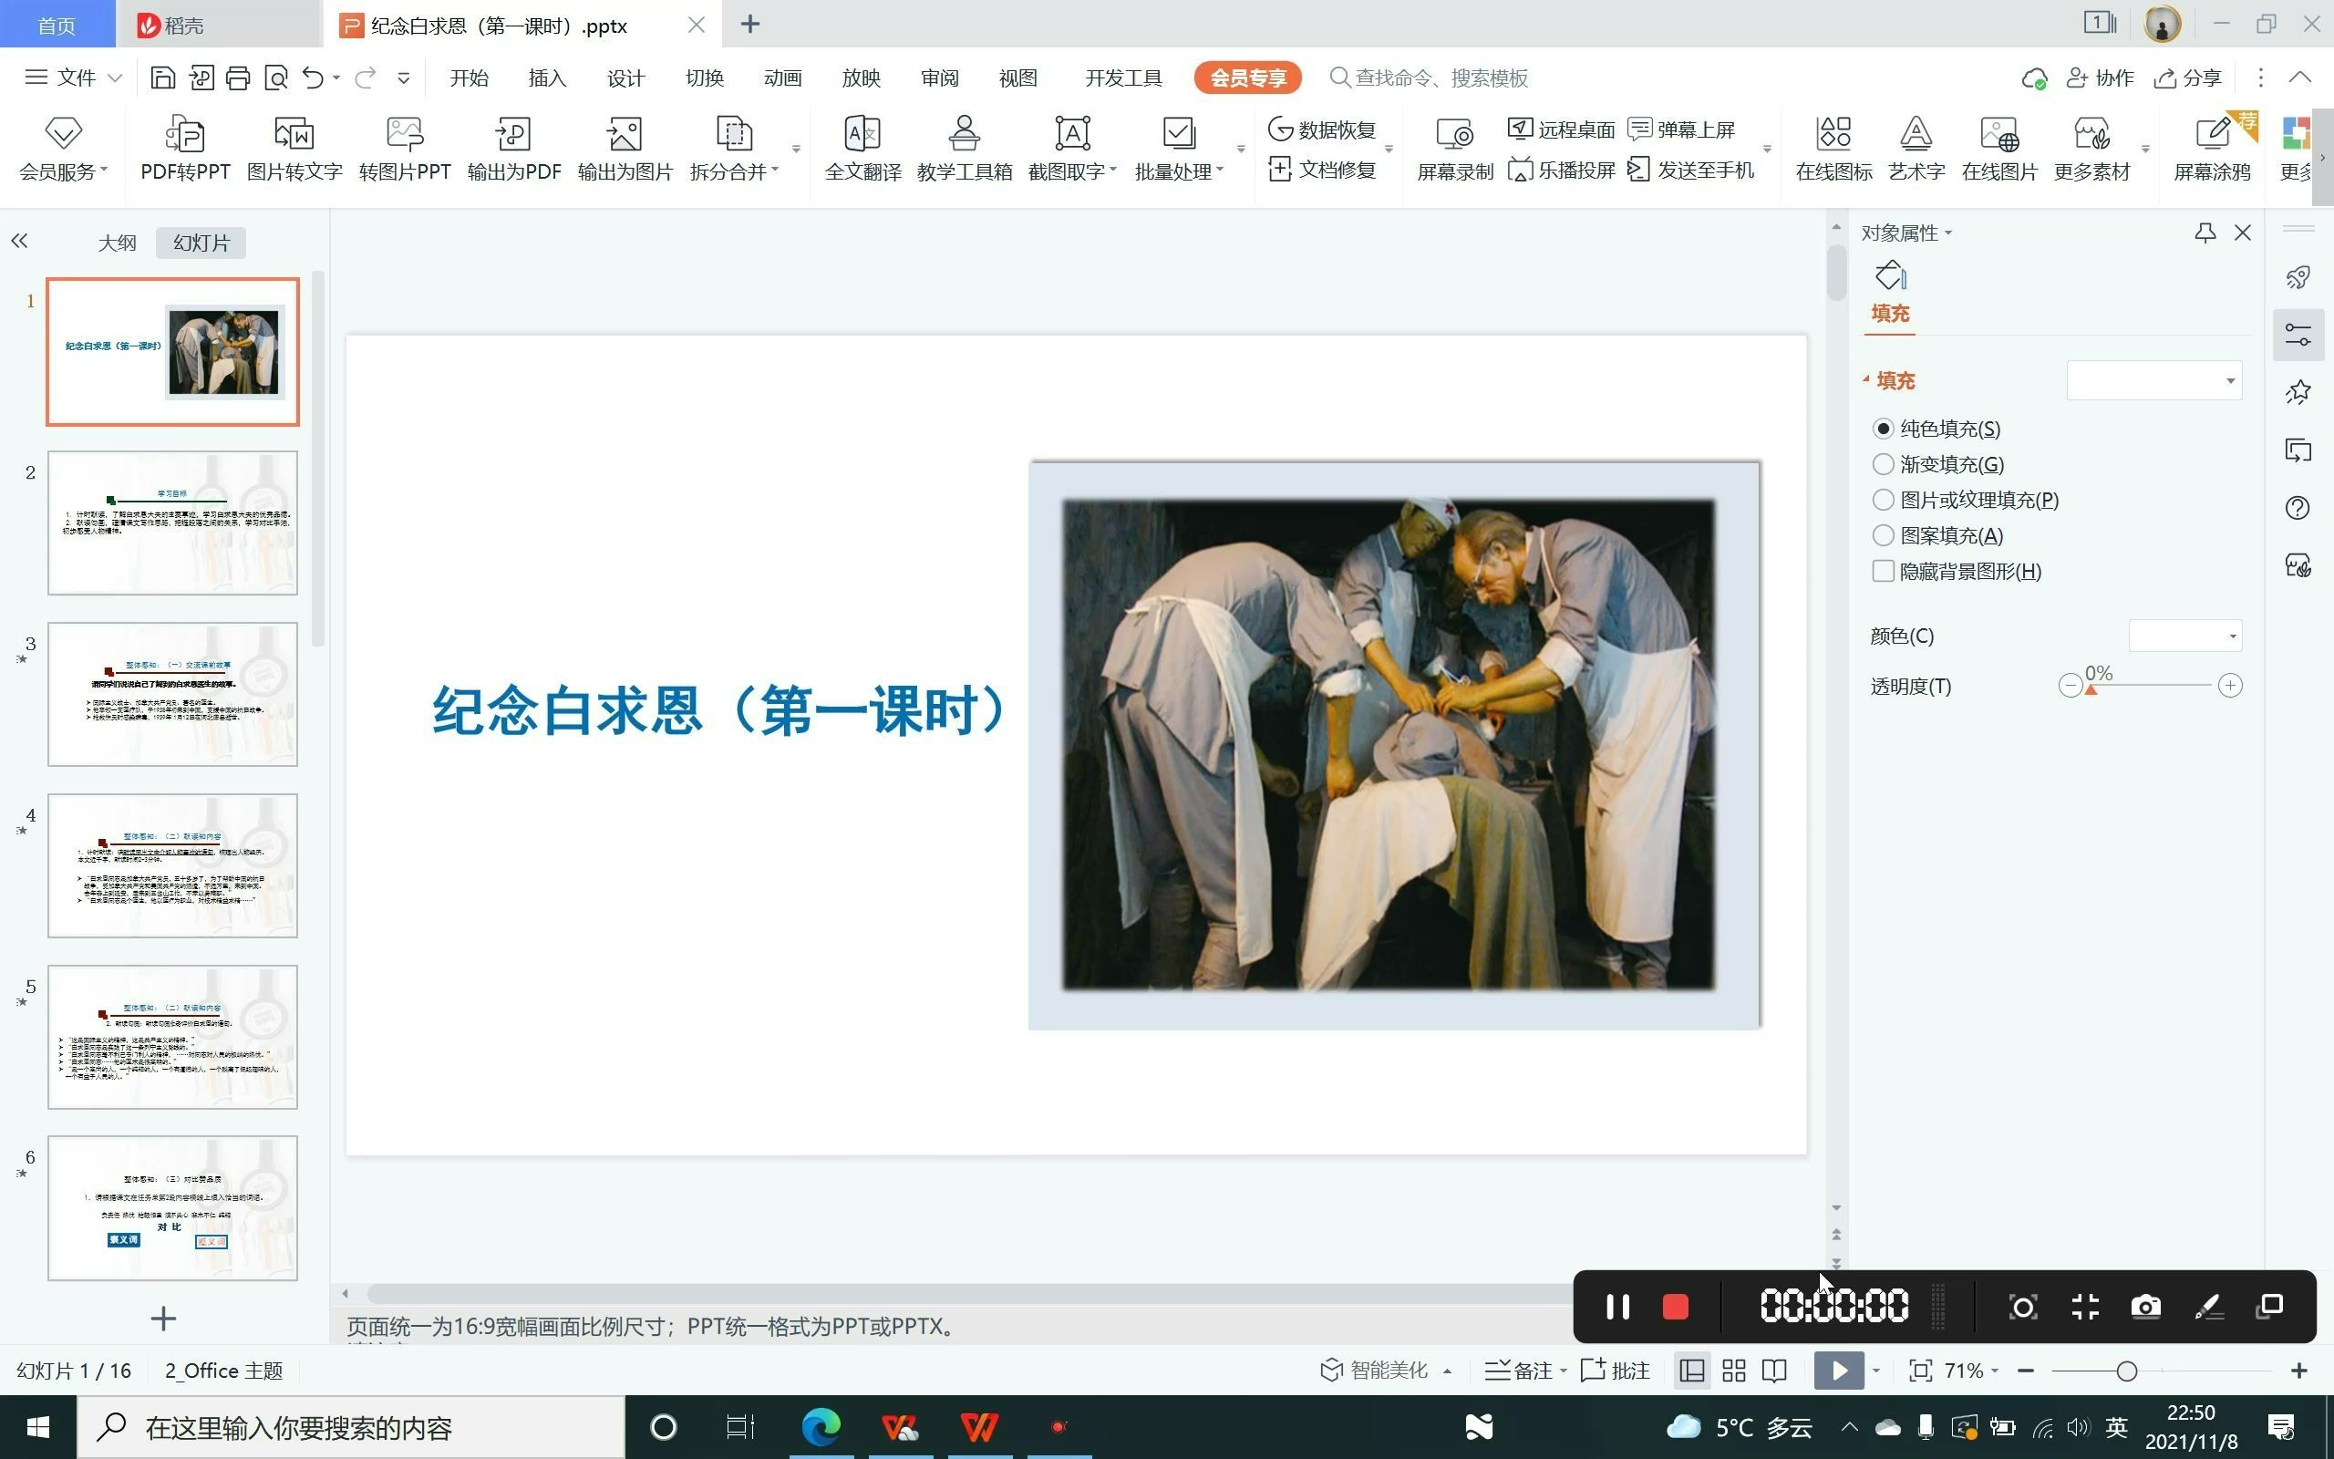
Task: Select 渐变填充 gradient fill option
Action: [x=1883, y=464]
